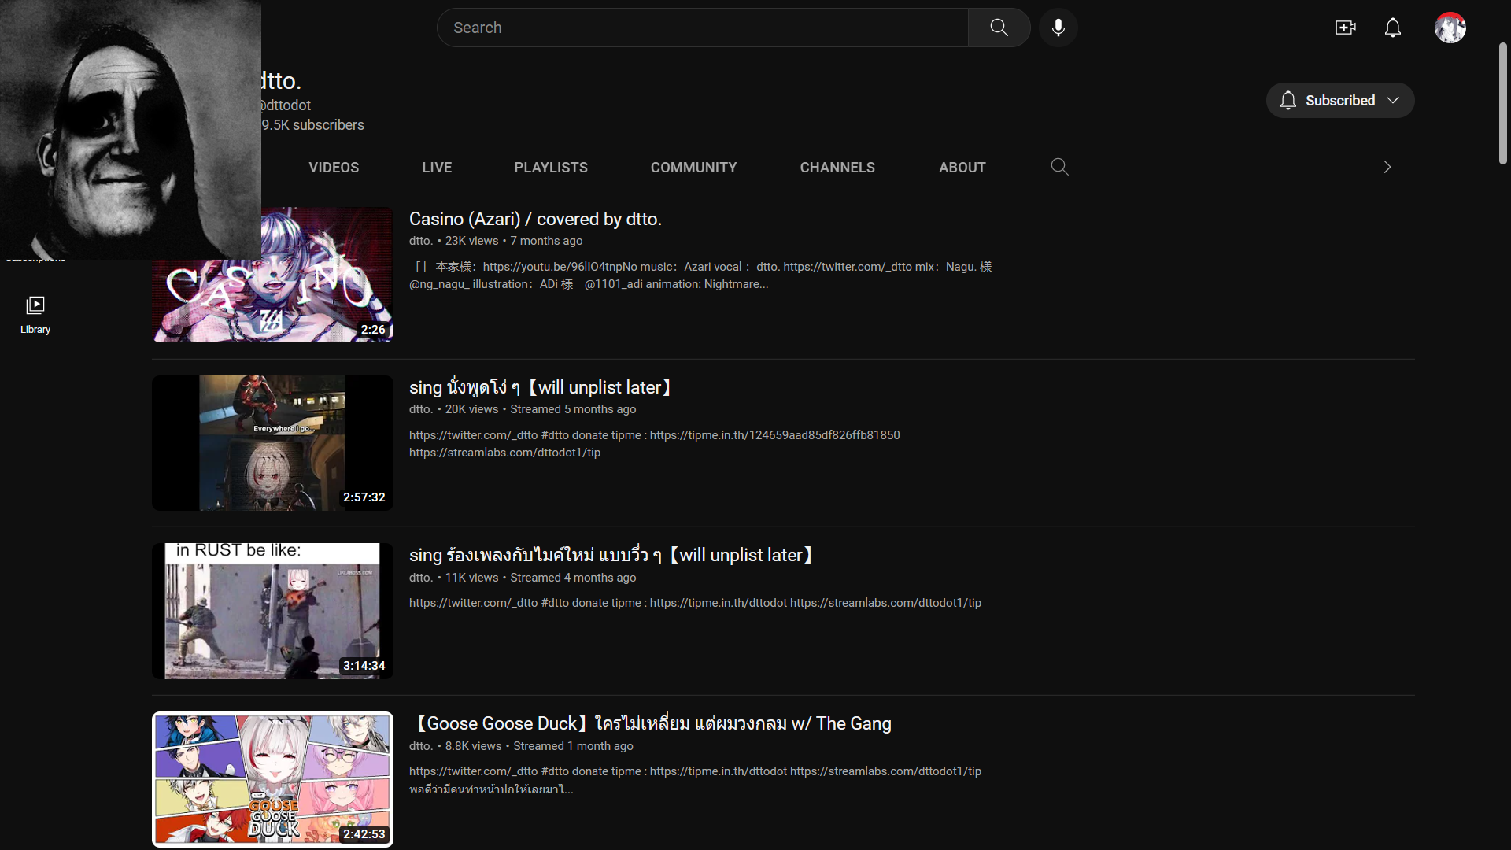Click the 2:57:32 singing stream thumbnail
1511x850 pixels.
(272, 443)
